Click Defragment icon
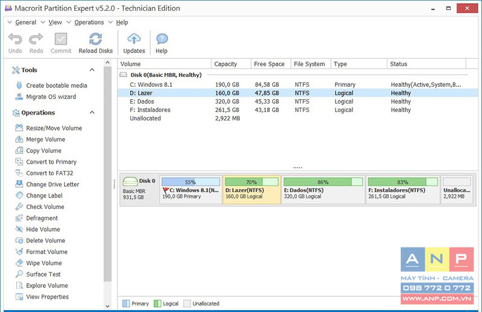 [19, 218]
